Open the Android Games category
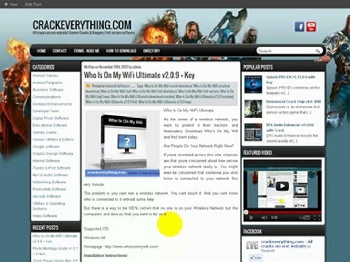The width and height of the screenshot is (350, 262). click(45, 76)
